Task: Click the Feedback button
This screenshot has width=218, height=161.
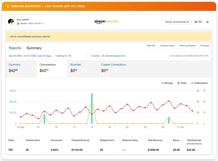Action: tap(205, 46)
